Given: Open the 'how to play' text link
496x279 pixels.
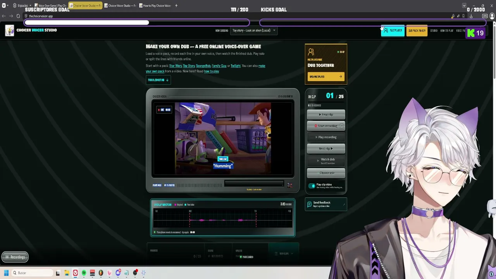Looking at the screenshot, I should click(x=211, y=71).
